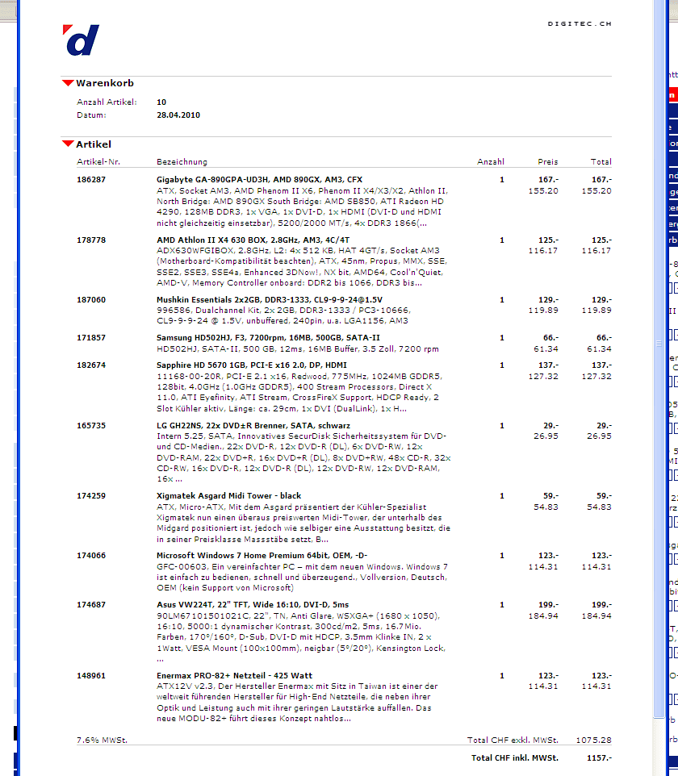This screenshot has height=776, width=678.
Task: Click the Microsoft Windows 7 Home Premium title
Action: [262, 556]
